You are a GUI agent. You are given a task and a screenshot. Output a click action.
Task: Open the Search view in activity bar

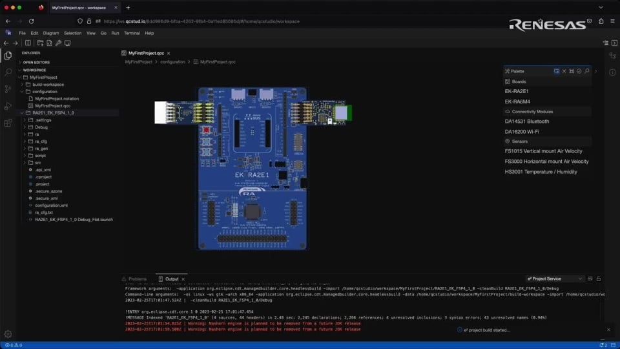(x=8, y=72)
